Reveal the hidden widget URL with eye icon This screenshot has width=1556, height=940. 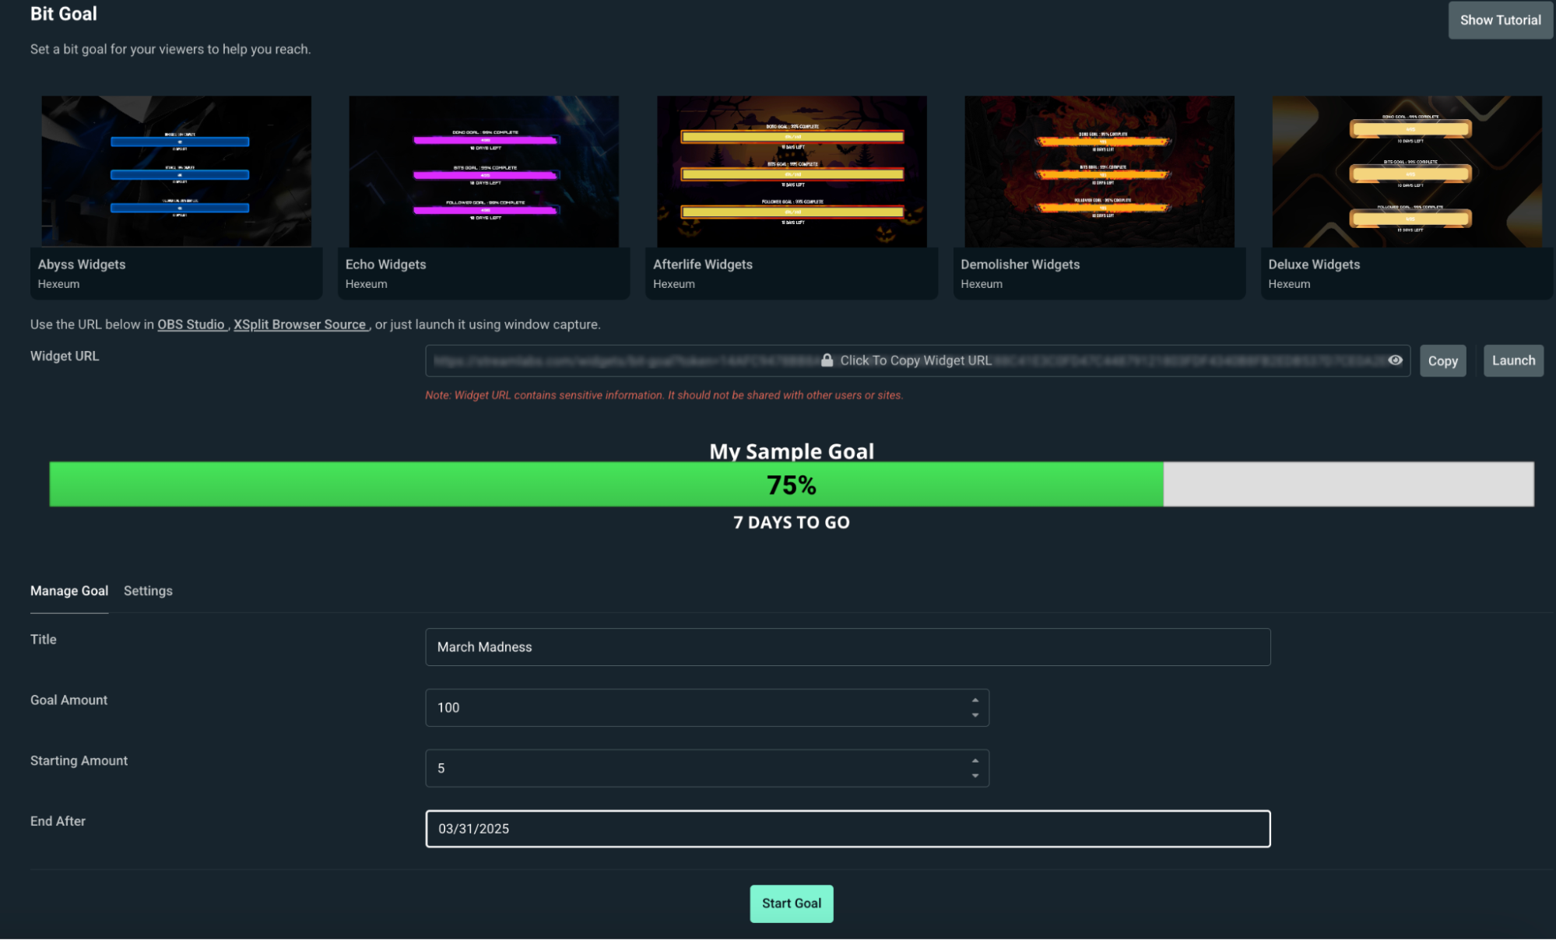(x=1394, y=360)
